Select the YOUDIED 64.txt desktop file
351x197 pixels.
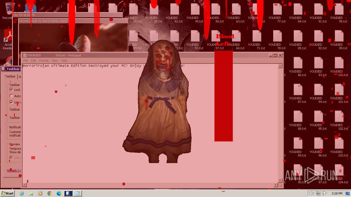(236, 40)
